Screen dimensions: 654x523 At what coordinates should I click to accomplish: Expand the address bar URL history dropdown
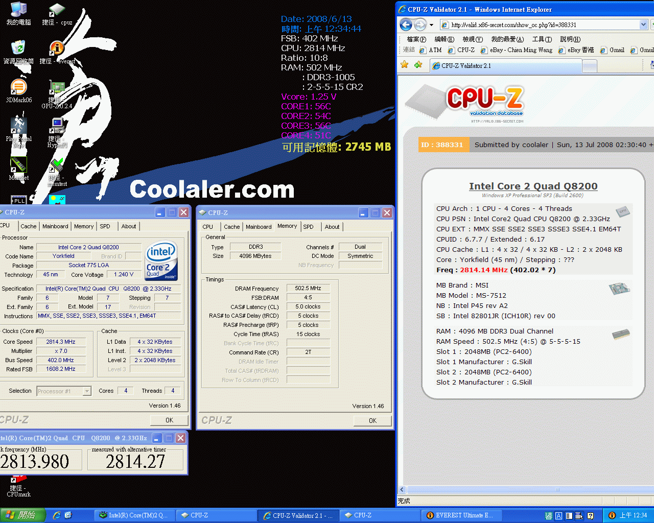643,25
